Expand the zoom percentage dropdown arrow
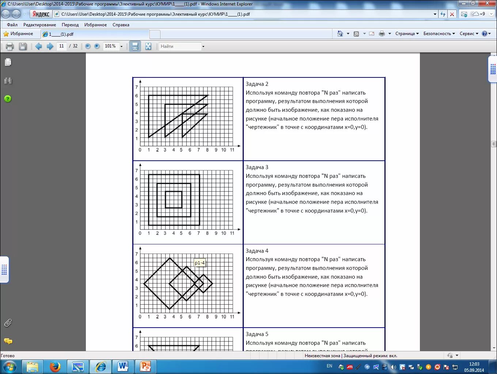 click(x=122, y=46)
